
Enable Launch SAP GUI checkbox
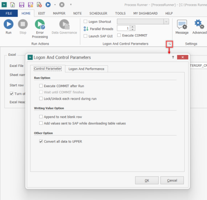tap(85, 36)
